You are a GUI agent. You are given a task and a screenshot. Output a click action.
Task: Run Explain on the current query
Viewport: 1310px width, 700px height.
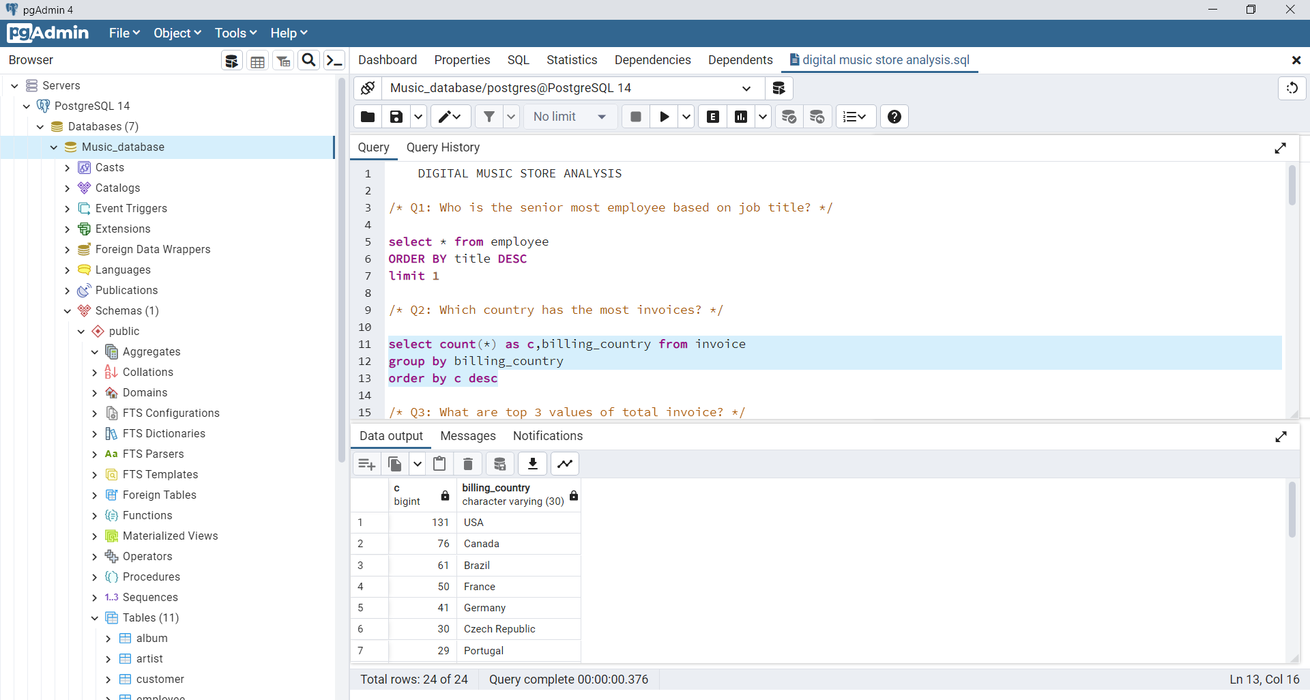(x=712, y=117)
